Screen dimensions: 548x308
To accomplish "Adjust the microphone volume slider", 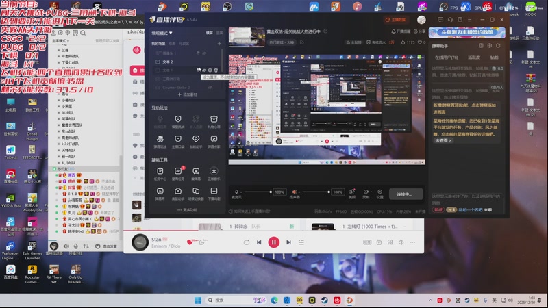I will (x=258, y=192).
